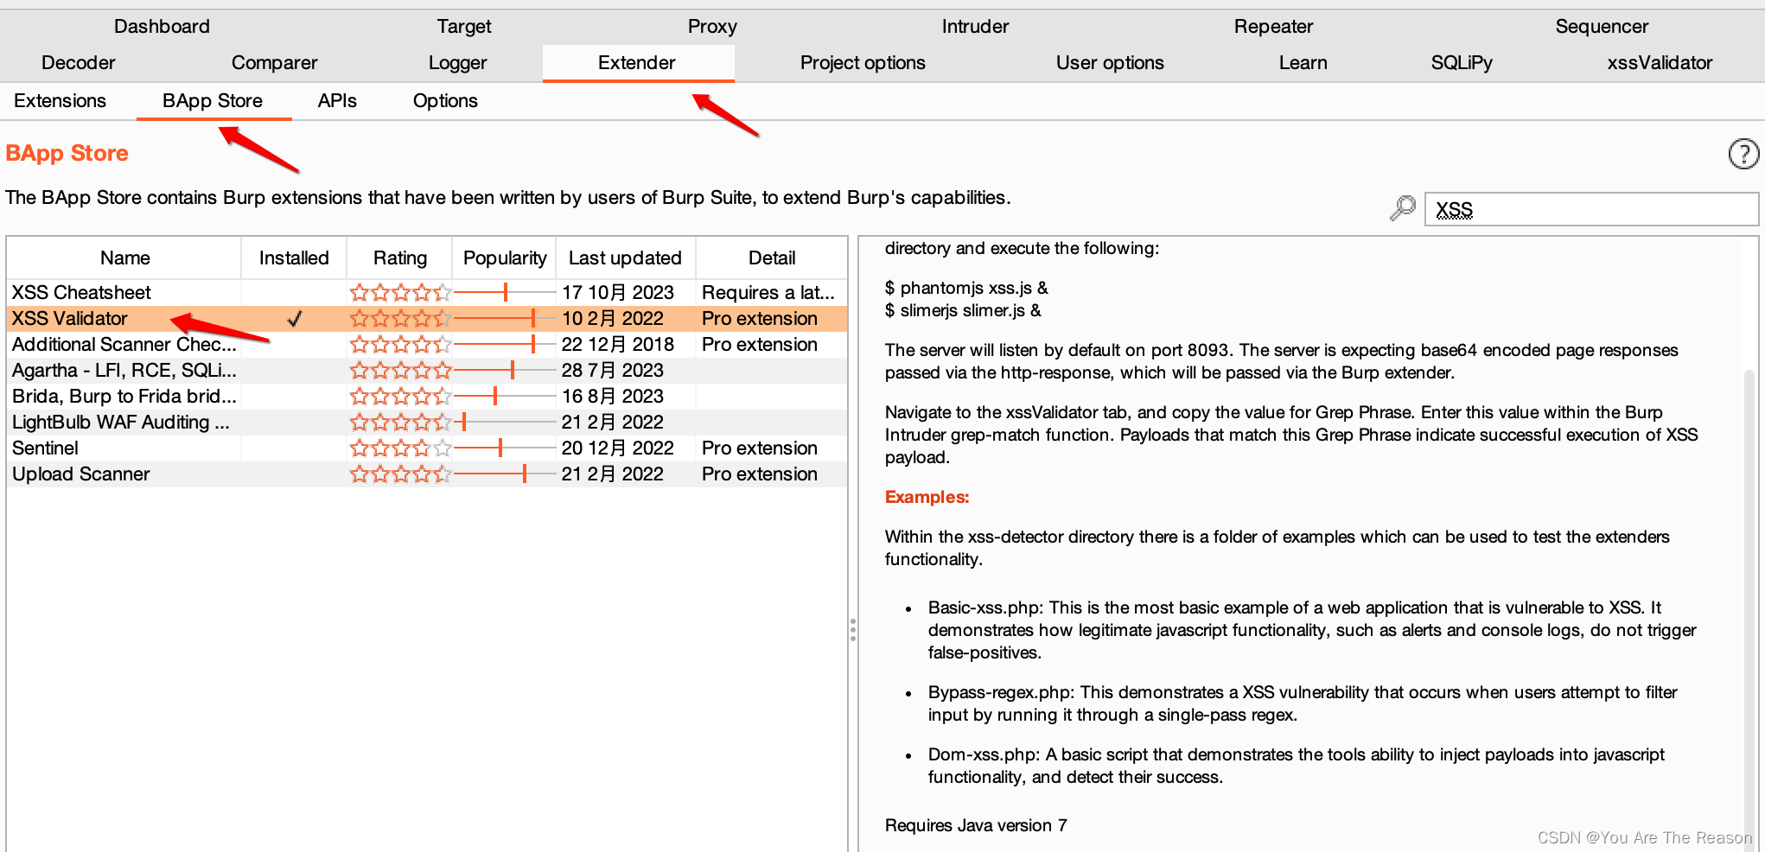
Task: Click the installed checkmark for XSS Validator
Action: (x=295, y=318)
